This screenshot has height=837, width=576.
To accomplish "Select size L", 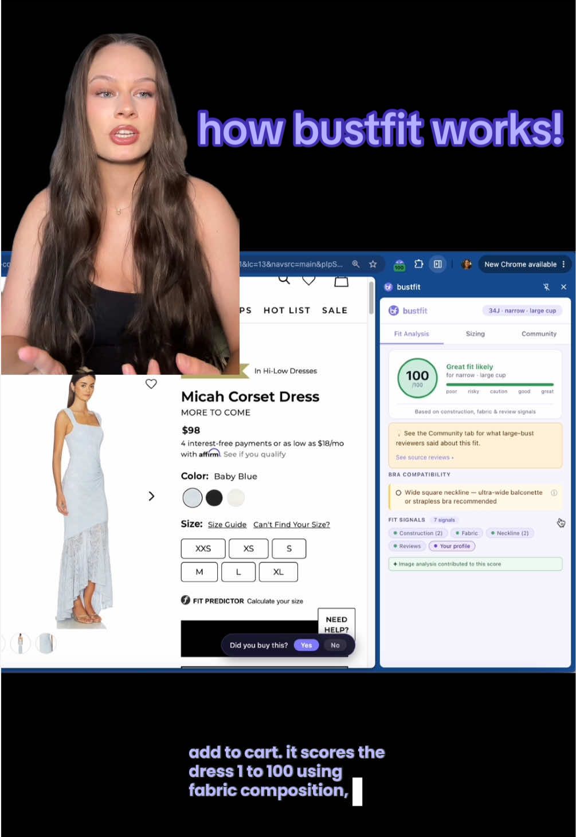I will pos(238,572).
